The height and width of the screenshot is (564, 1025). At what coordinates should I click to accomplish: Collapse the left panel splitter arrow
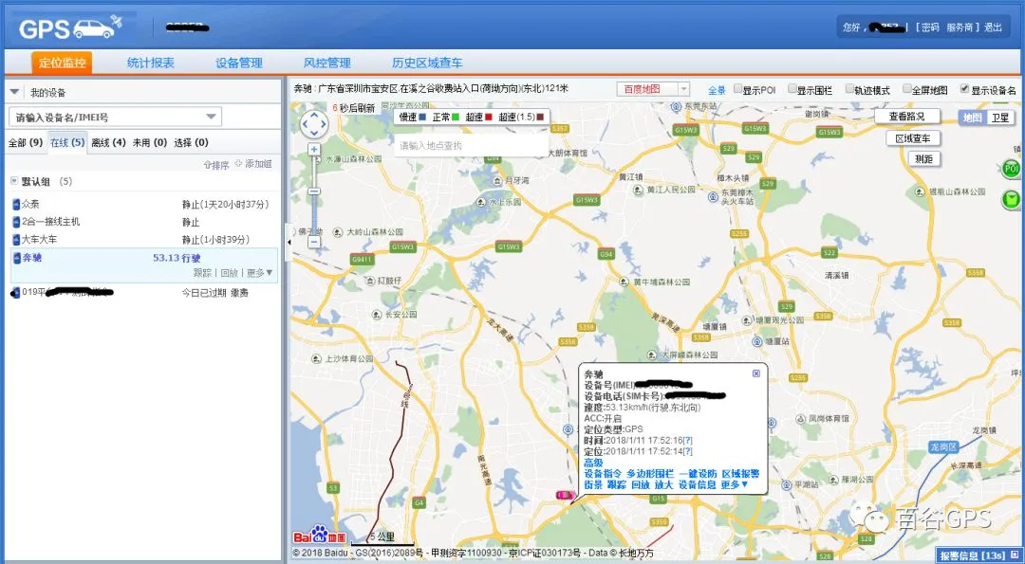(289, 242)
